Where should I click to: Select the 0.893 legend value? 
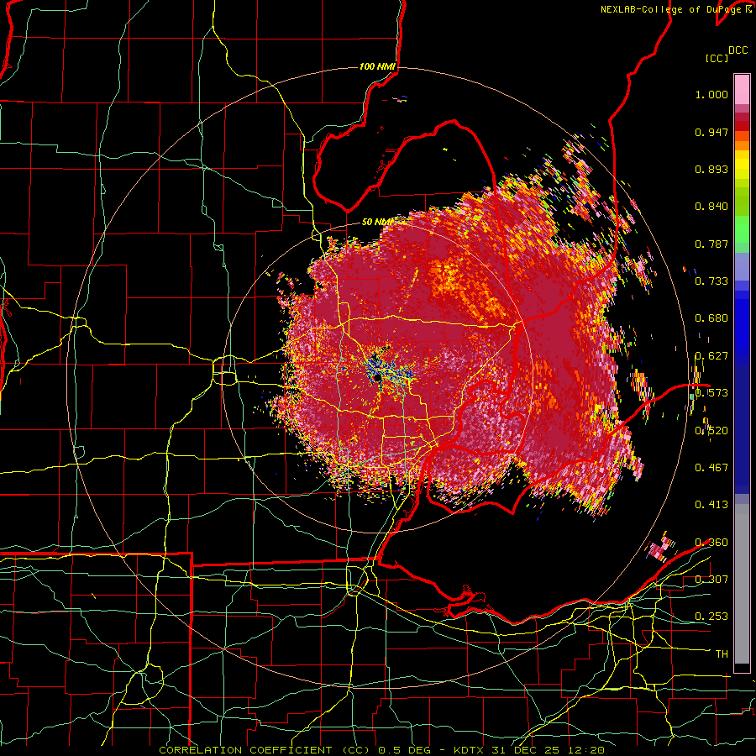[711, 169]
